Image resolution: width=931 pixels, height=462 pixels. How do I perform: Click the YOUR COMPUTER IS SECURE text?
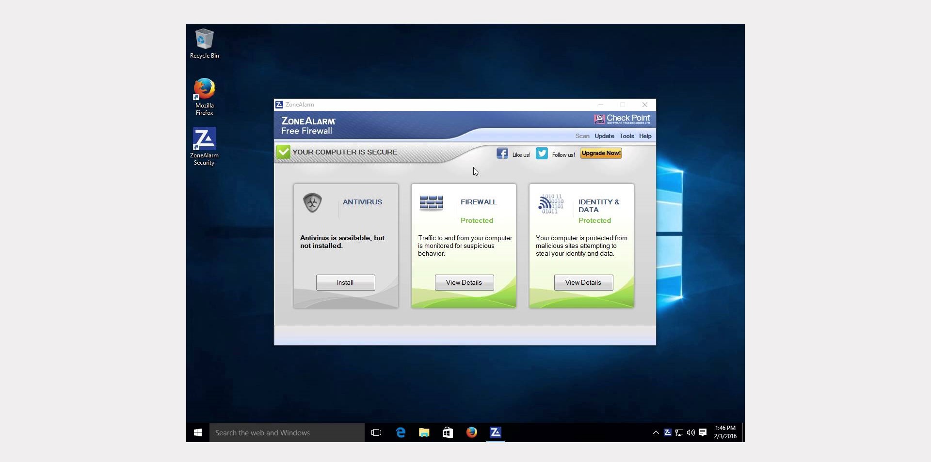345,152
